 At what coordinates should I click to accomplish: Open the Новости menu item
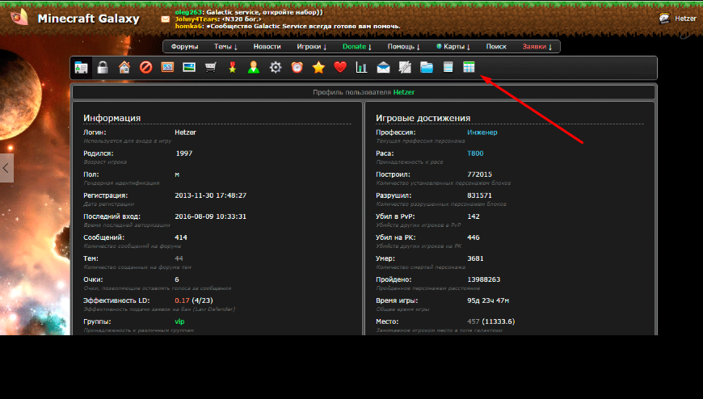(267, 47)
